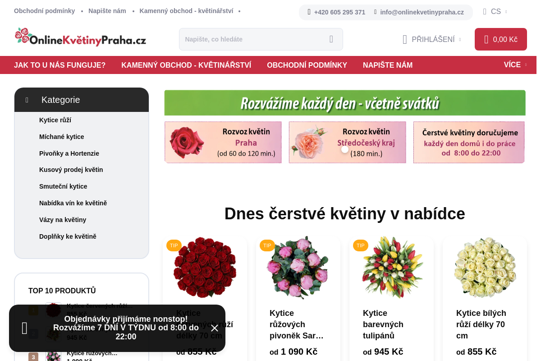Click 'Dnes čerstvé květiny v nabídce' heading
Viewport: 541px width, 361px height.
(x=345, y=213)
